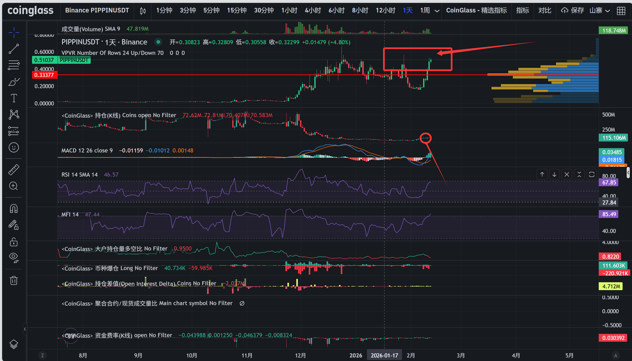Toggle the magnet snap mode
This screenshot has height=361, width=632.
point(14,209)
